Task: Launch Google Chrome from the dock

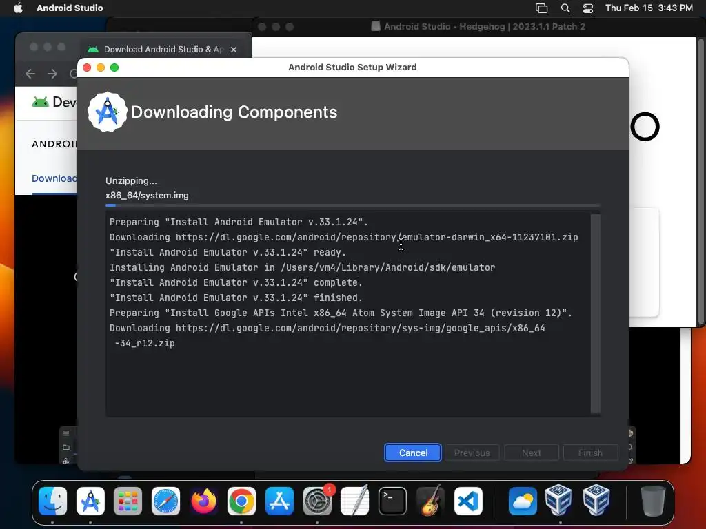Action: [x=241, y=501]
